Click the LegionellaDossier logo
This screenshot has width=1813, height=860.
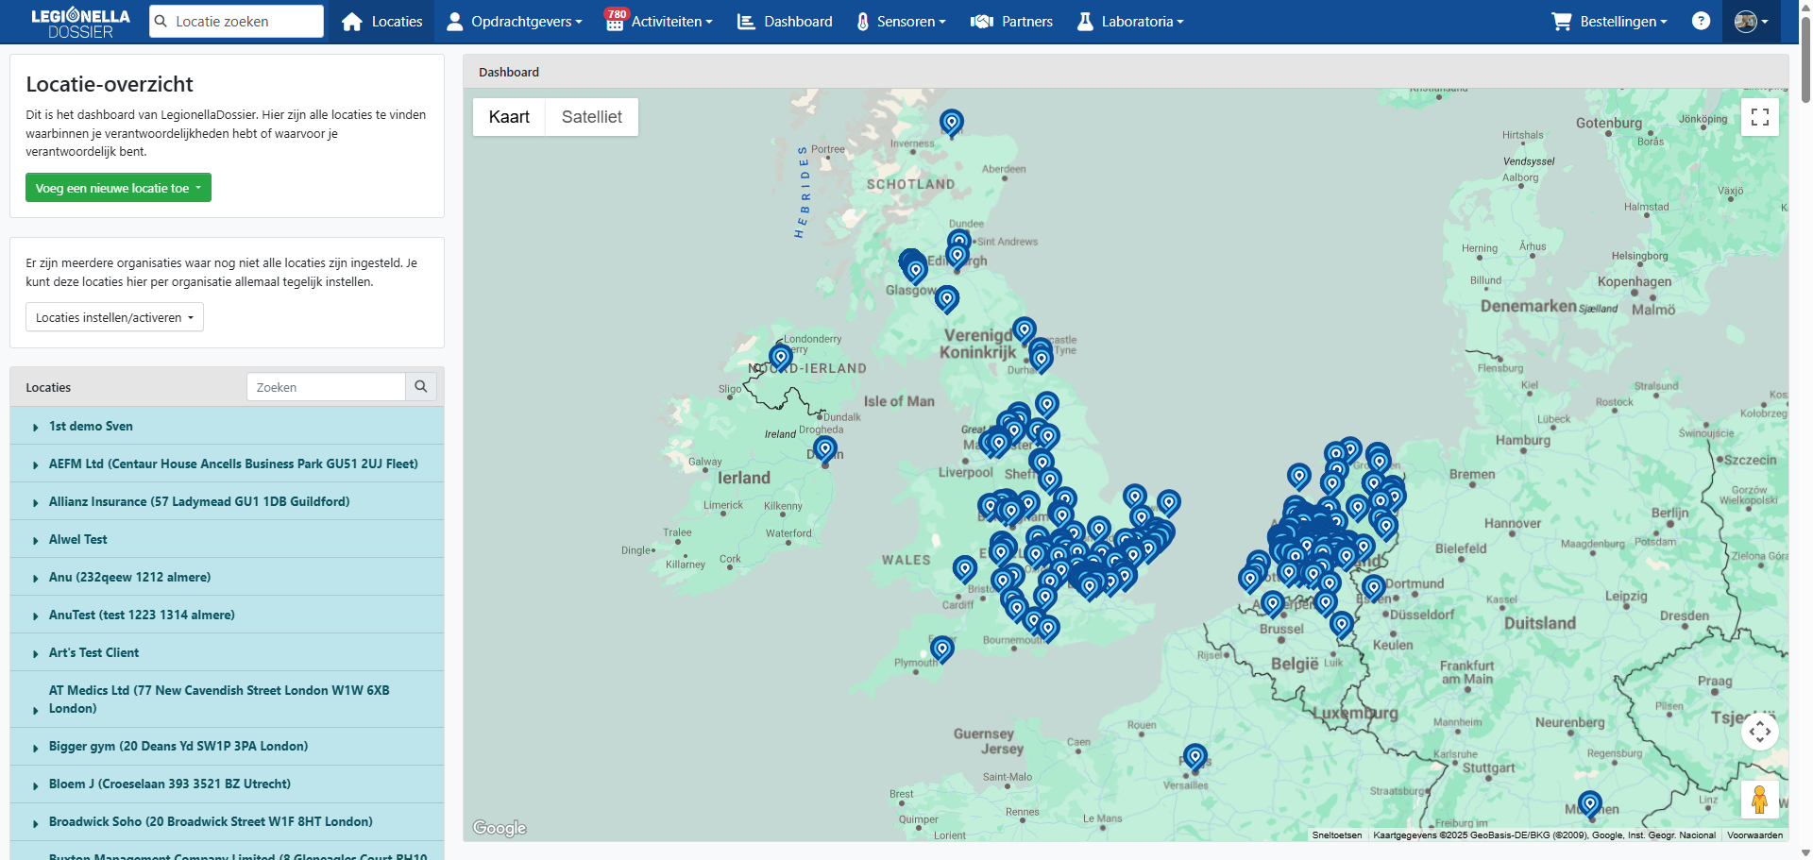(x=80, y=22)
